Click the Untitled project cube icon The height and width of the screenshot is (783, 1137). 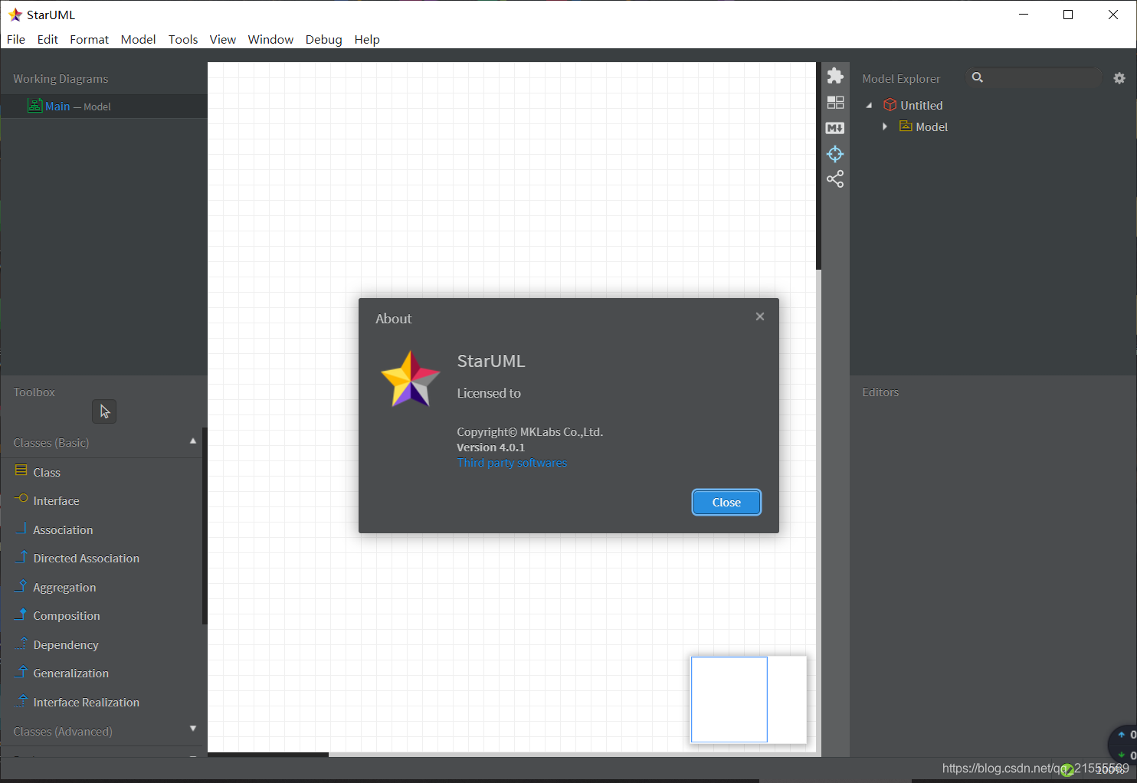[x=890, y=105]
